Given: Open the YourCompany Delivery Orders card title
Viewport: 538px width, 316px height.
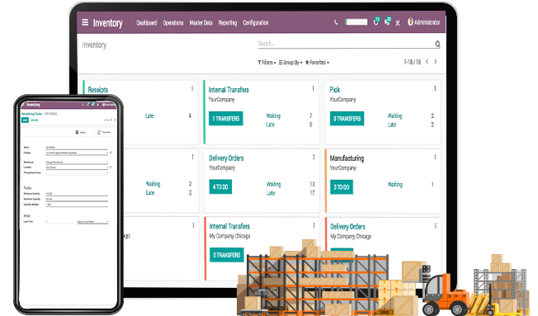Looking at the screenshot, I should [226, 158].
